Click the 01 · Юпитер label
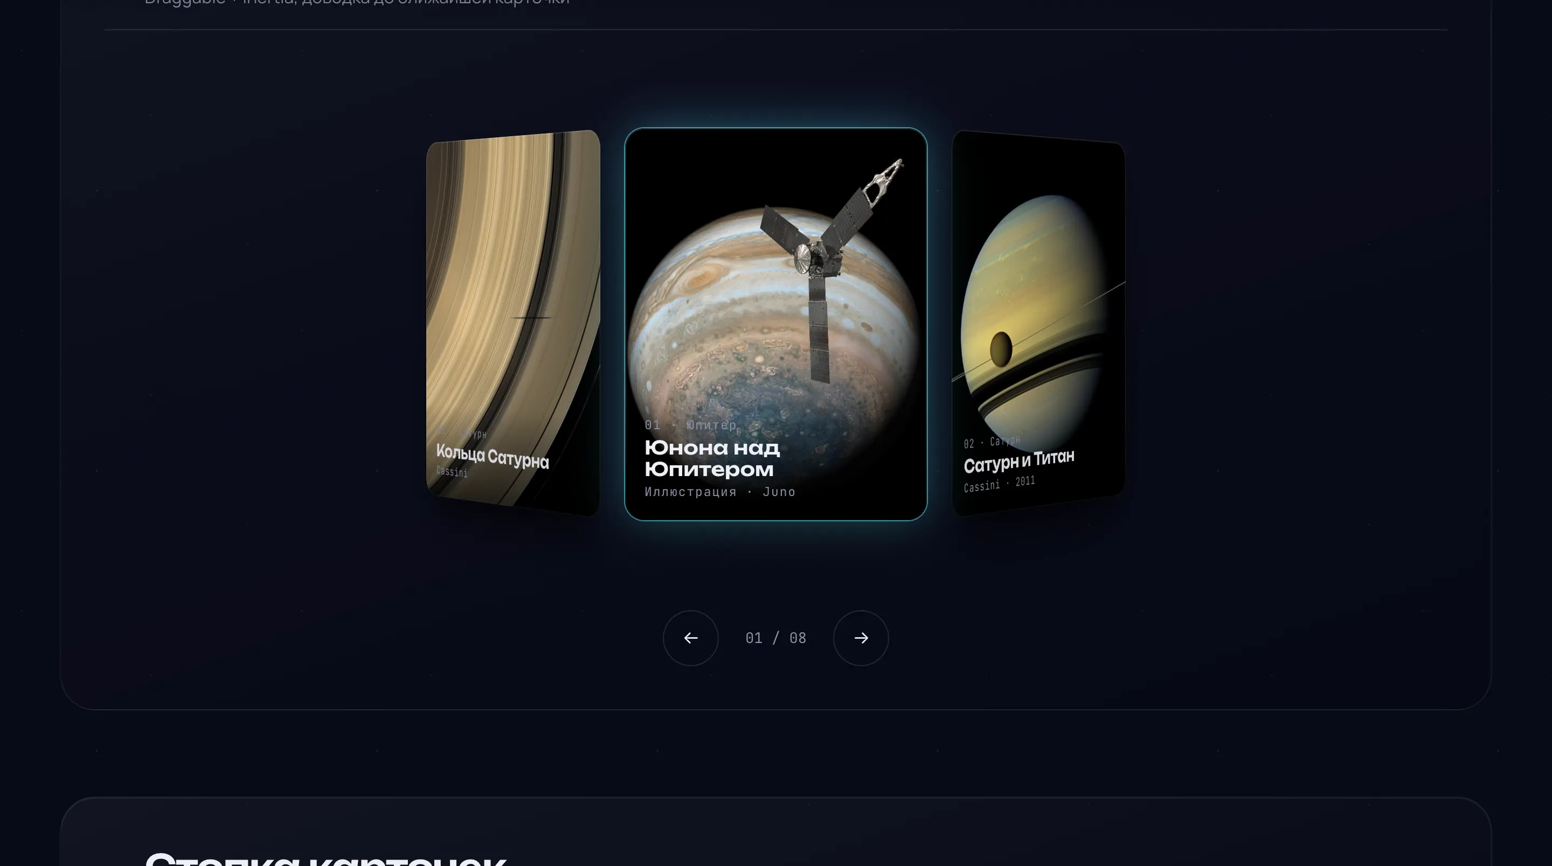 [x=690, y=425]
